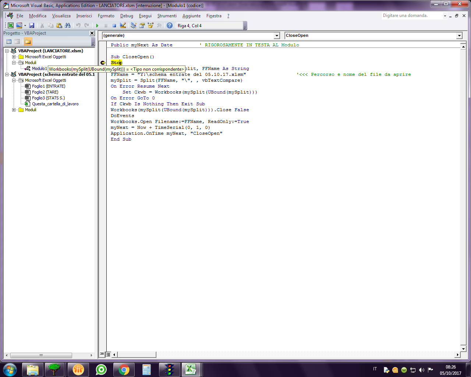Click the Cut scissors icon
The width and height of the screenshot is (471, 377).
(42, 25)
